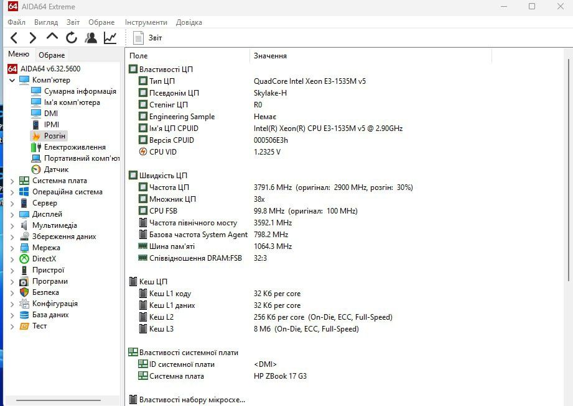The image size is (573, 406).
Task: Click the Збереження даних drive icon
Action: [24, 237]
